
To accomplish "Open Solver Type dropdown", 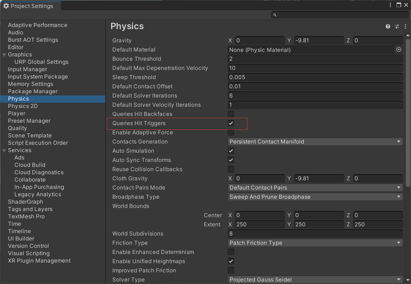I will coord(315,279).
